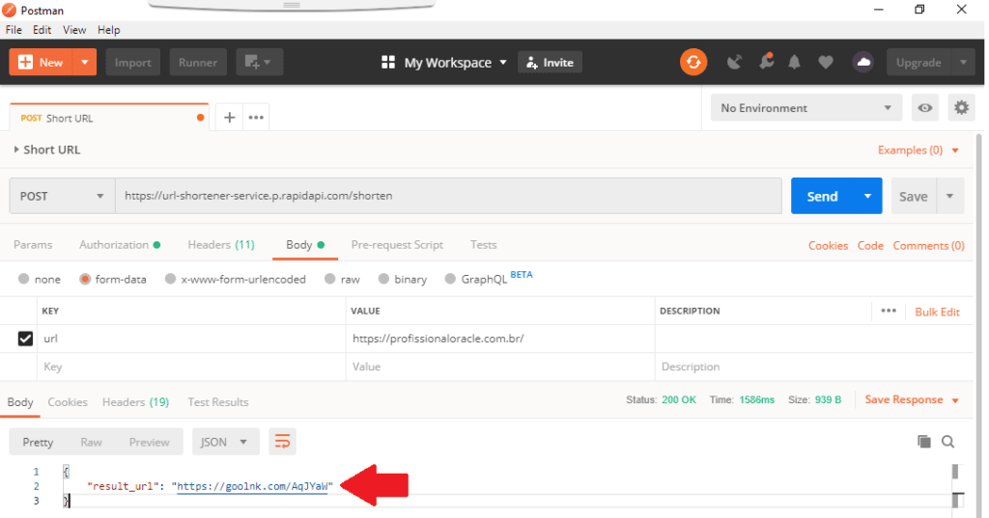Screen dimensions: 989x518
Task: Search the response body magnifier icon
Action: pos(947,442)
